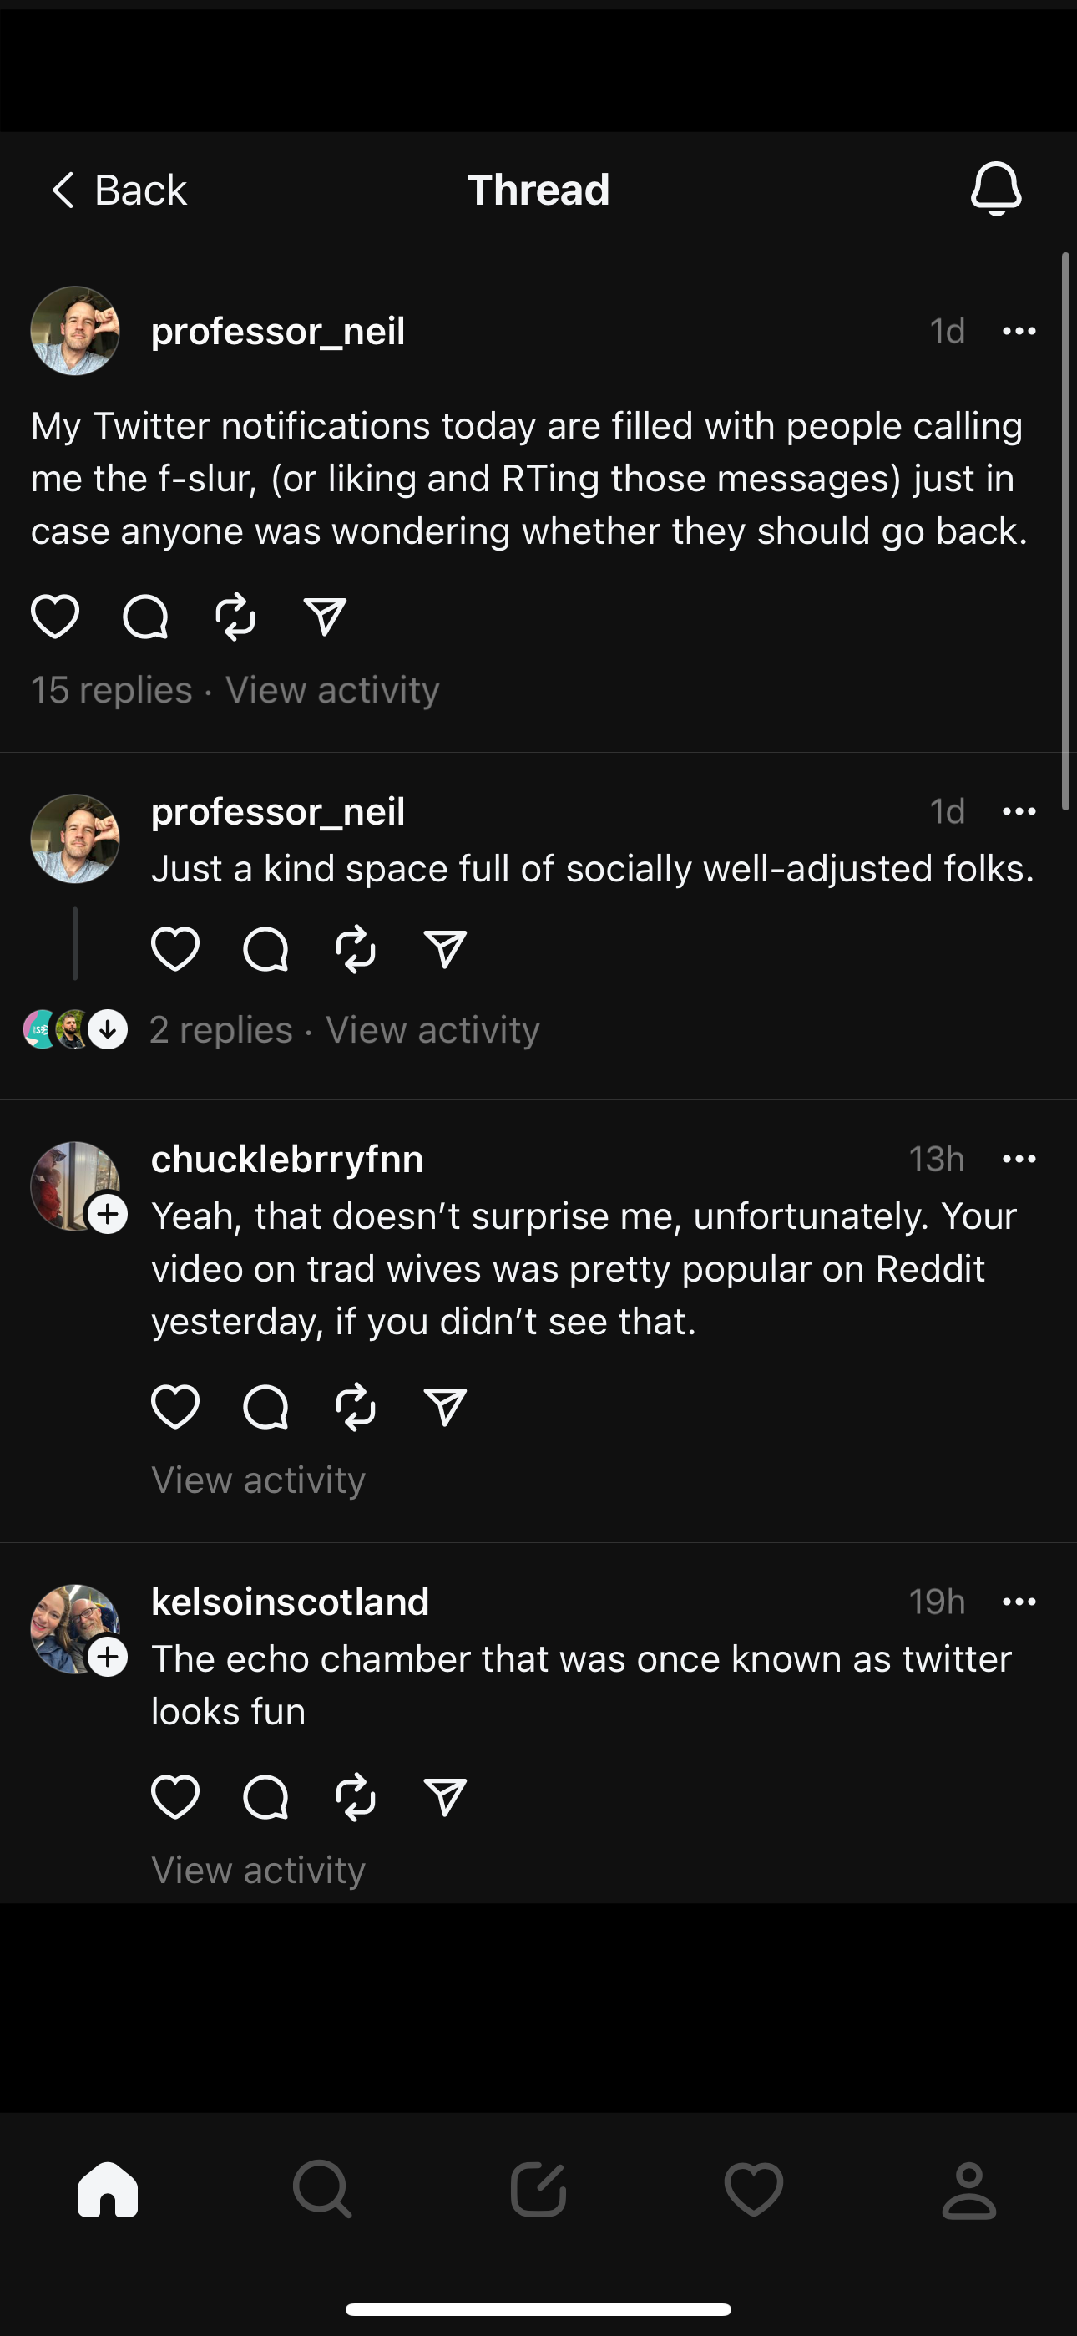The height and width of the screenshot is (2336, 1077).
Task: Tap the notification bell icon
Action: (995, 189)
